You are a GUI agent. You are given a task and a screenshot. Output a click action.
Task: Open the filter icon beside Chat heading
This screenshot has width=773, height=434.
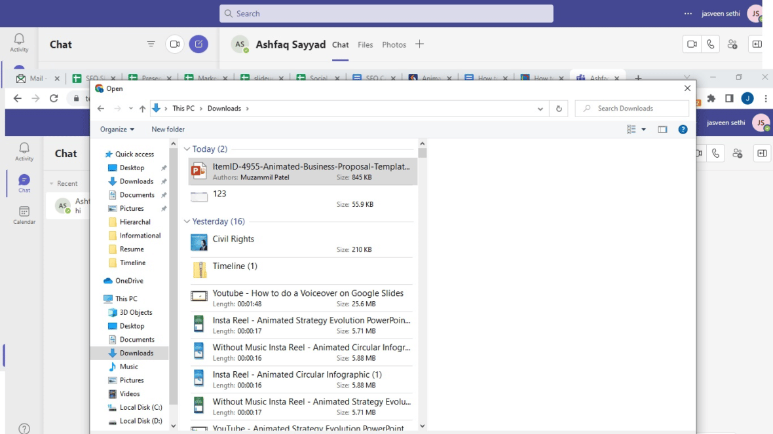[x=151, y=44]
